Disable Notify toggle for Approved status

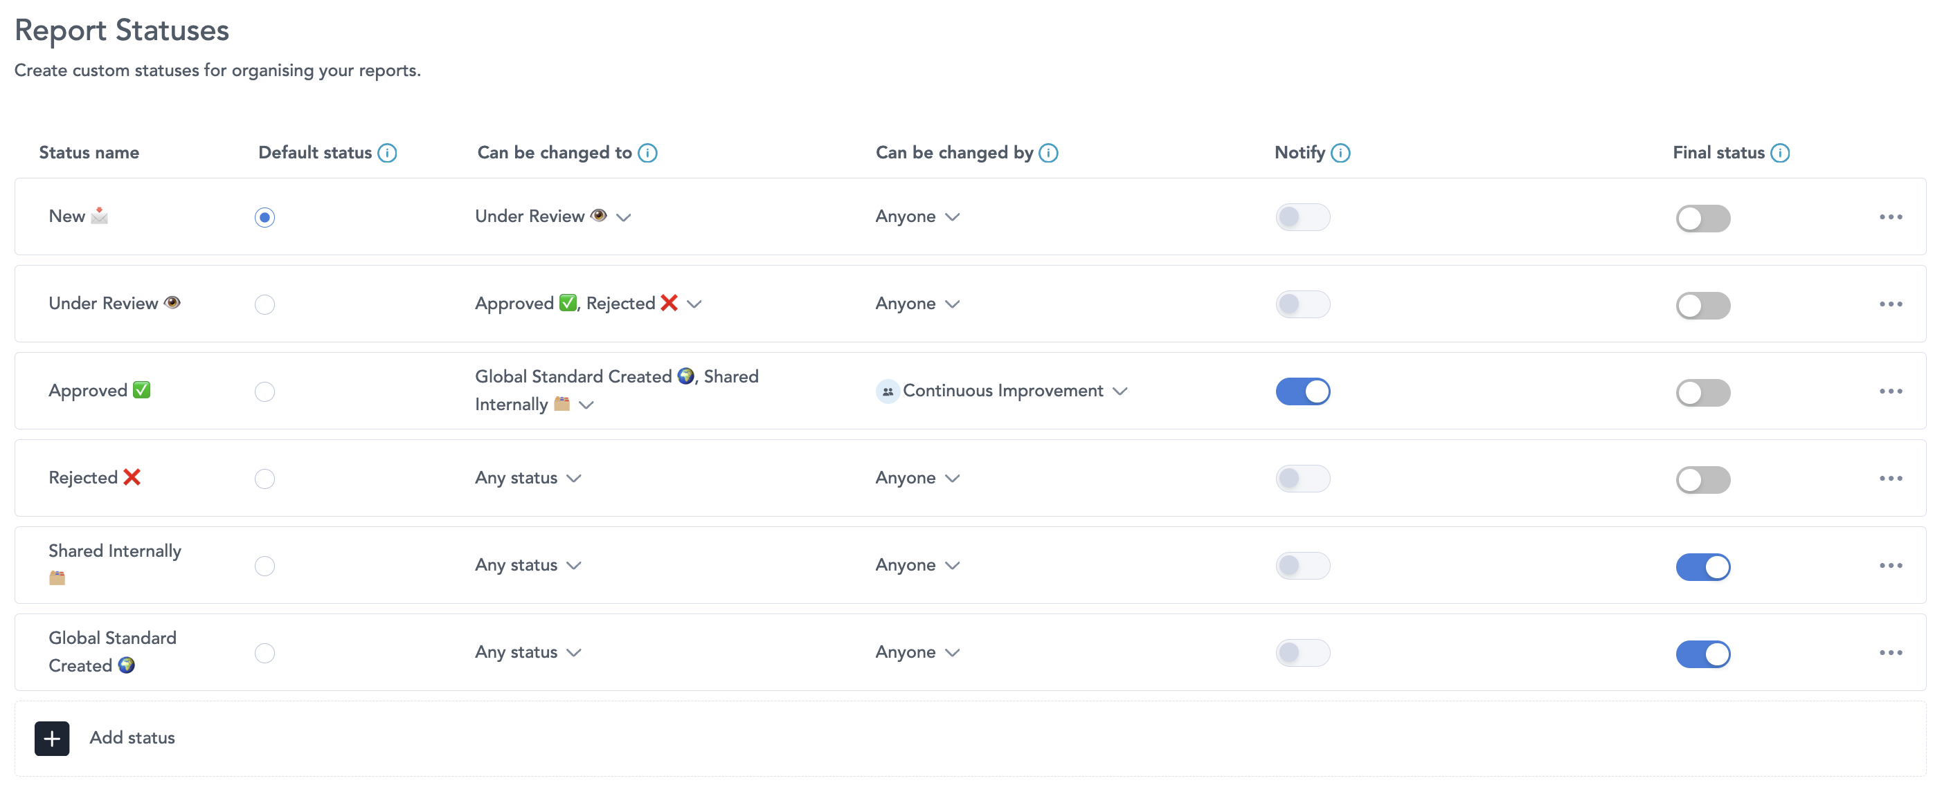tap(1303, 391)
